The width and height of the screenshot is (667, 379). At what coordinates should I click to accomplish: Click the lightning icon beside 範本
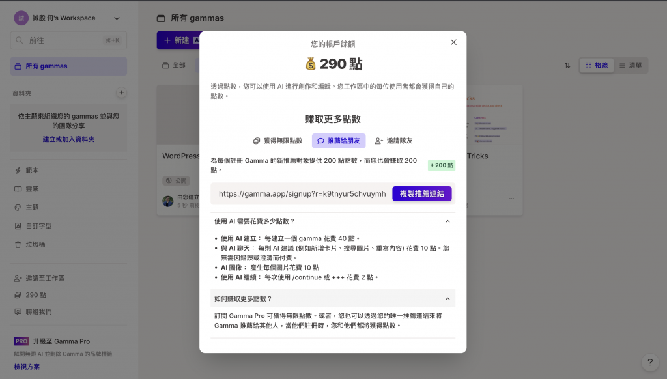click(x=18, y=170)
